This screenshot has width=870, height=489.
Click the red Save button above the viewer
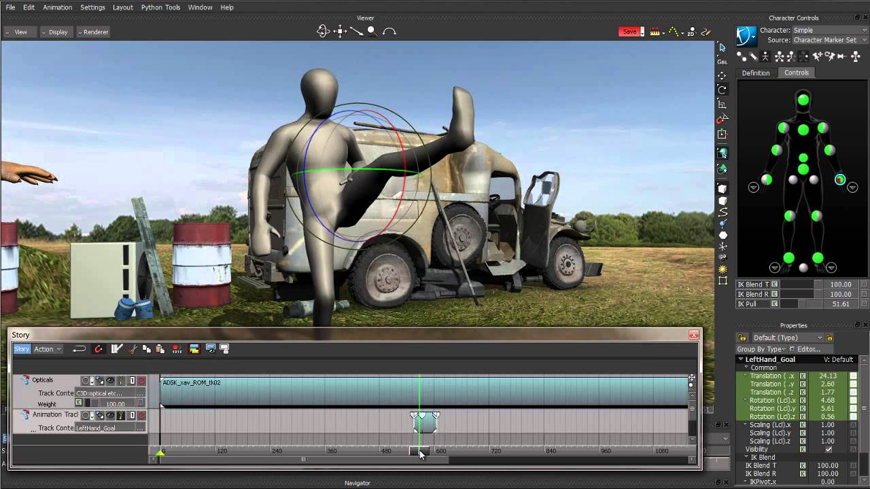[x=629, y=31]
